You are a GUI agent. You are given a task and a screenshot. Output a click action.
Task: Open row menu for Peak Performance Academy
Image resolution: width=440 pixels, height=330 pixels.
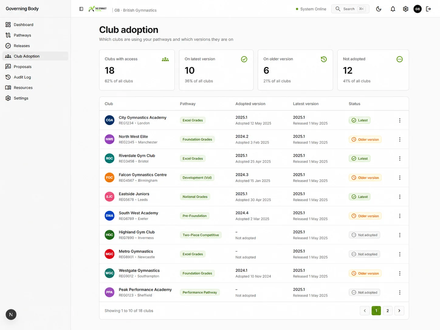[x=400, y=293]
